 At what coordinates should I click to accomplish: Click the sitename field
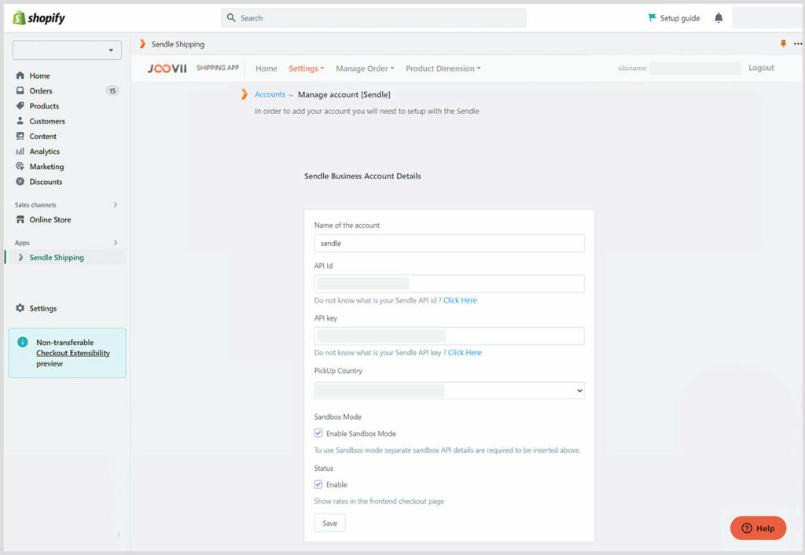(x=695, y=68)
